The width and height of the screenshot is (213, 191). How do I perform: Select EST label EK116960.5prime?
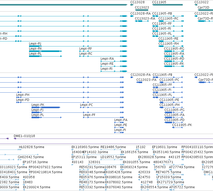coord(85,147)
